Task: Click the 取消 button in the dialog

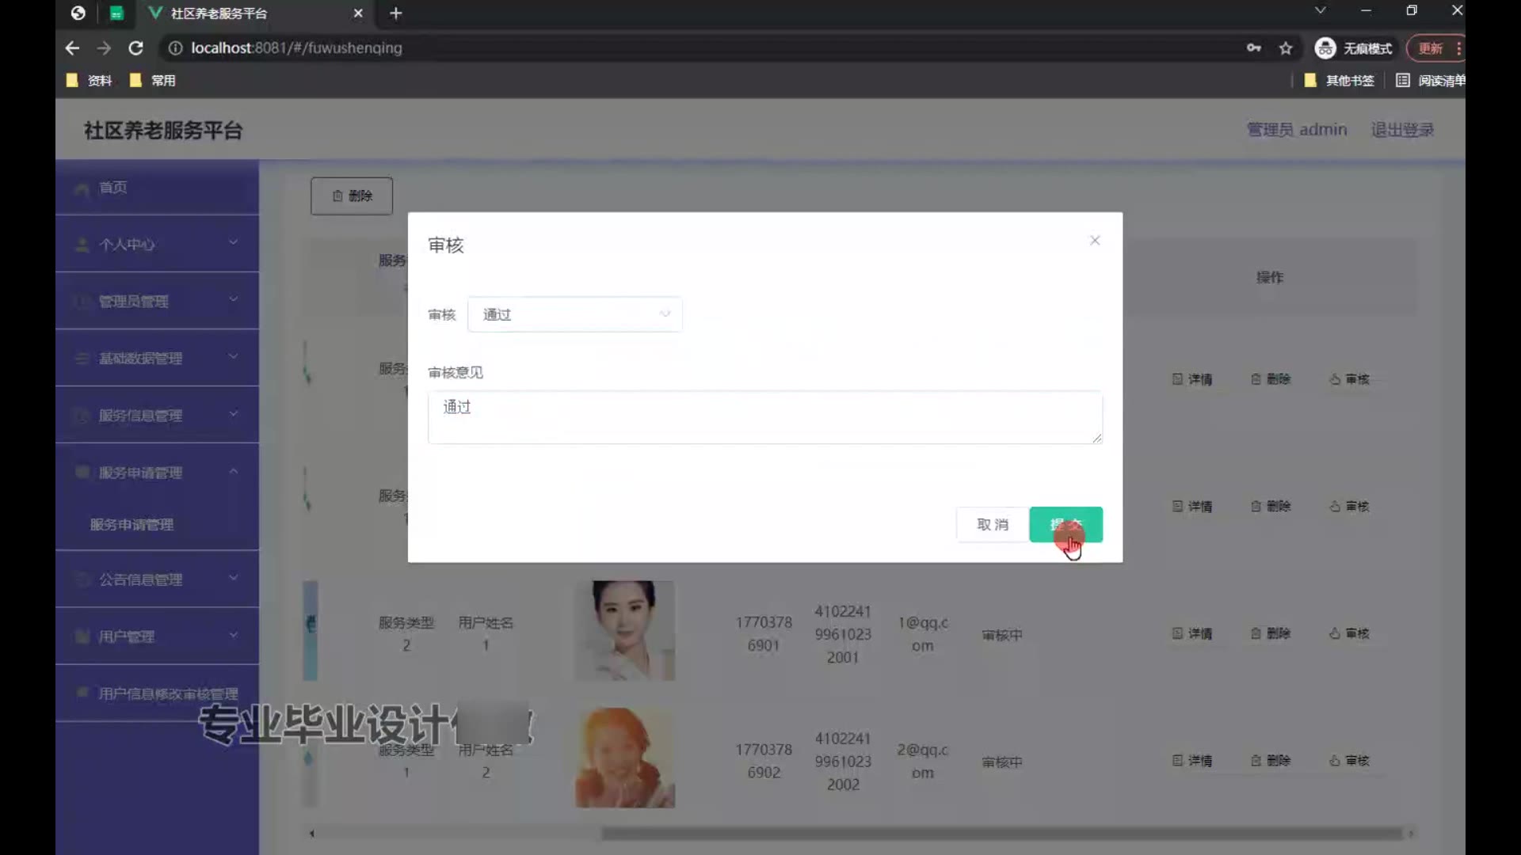Action: 993,524
